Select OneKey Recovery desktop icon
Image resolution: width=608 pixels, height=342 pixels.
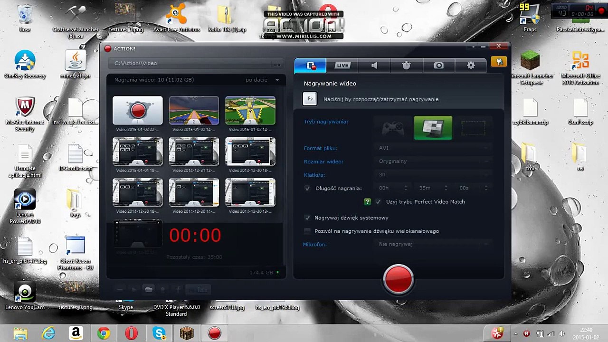pos(25,65)
